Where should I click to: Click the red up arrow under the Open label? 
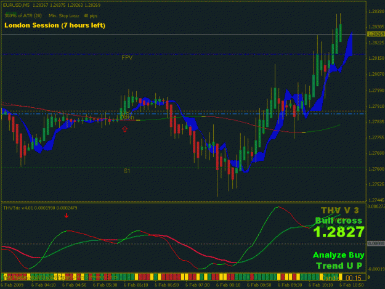tap(124, 129)
